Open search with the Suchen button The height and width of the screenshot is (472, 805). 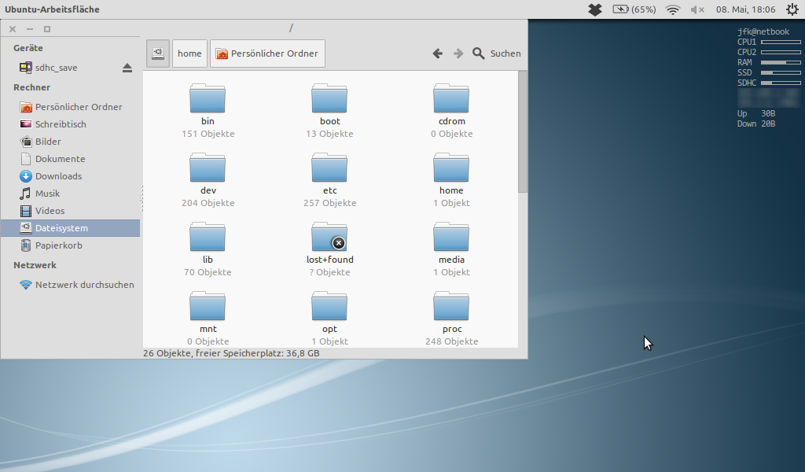[497, 53]
